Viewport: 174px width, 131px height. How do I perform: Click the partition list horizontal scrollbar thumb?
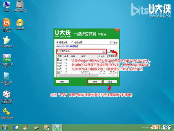pyautogui.click(x=79, y=75)
